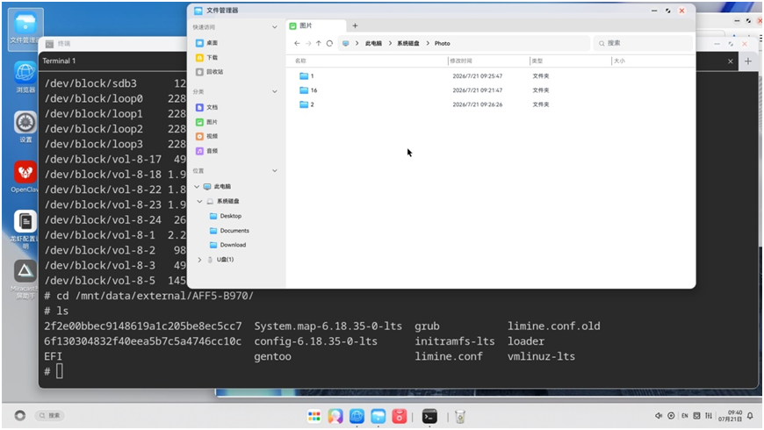Open red app icon in dock
The width and height of the screenshot is (764, 430).
click(399, 416)
